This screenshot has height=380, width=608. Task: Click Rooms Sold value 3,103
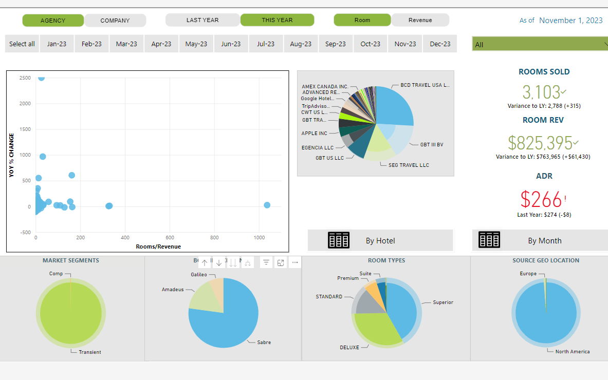click(x=541, y=92)
